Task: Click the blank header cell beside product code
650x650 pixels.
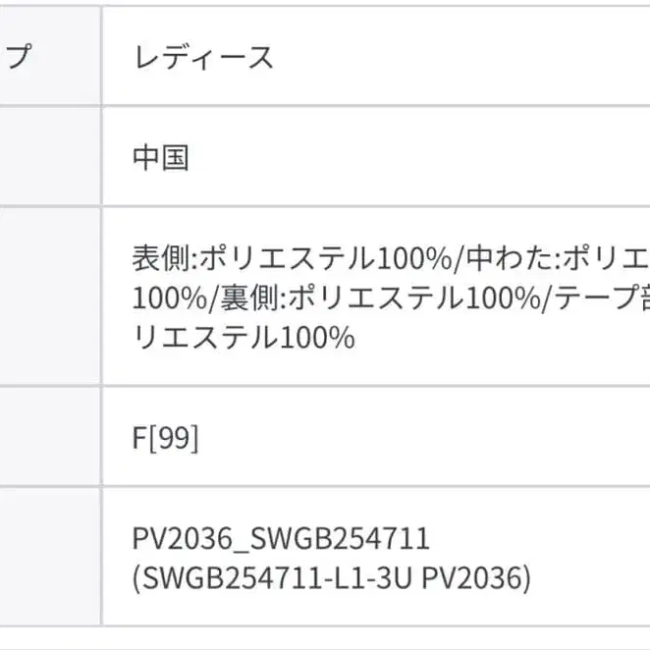Action: [49, 558]
